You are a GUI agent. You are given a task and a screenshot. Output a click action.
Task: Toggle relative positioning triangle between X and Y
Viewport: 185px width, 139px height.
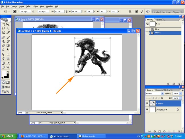33,11
